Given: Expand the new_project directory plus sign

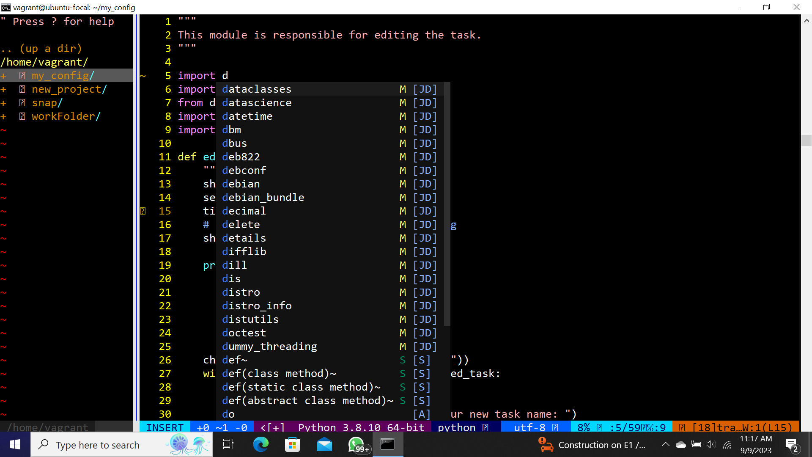Looking at the screenshot, I should [x=3, y=89].
